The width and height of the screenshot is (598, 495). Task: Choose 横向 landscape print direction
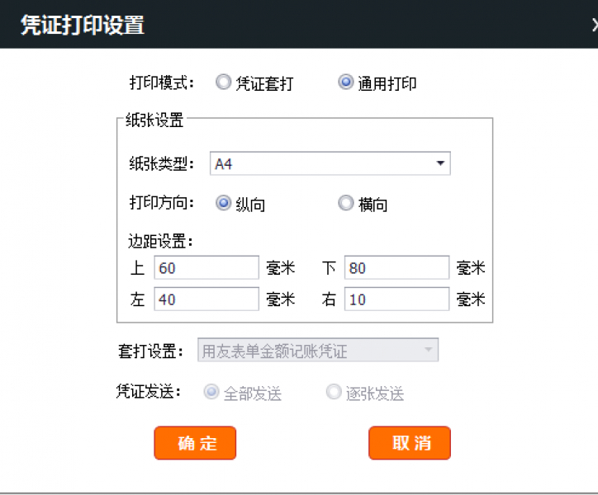click(x=346, y=204)
